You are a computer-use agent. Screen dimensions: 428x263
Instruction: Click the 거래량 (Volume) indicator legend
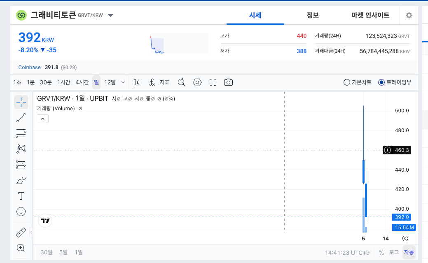pyautogui.click(x=56, y=109)
